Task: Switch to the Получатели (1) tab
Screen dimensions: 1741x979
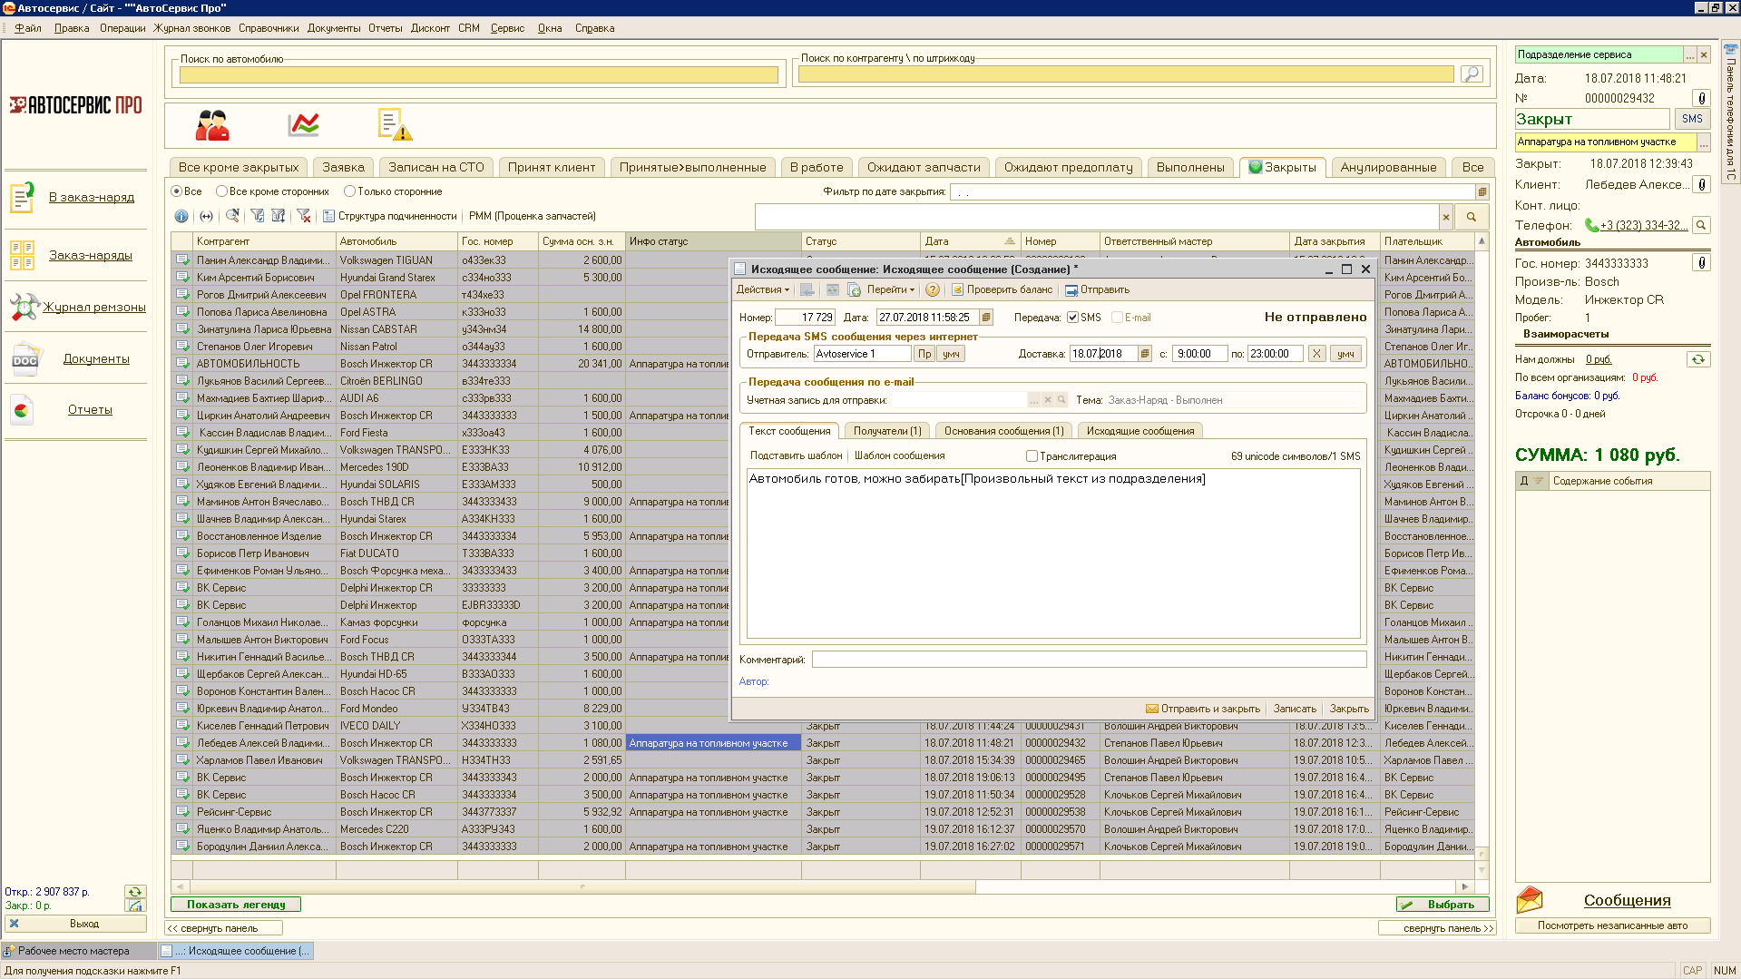Action: pos(886,431)
